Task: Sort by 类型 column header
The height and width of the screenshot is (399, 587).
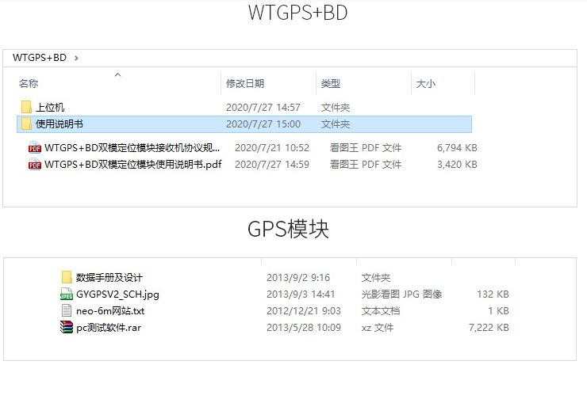Action: (331, 84)
